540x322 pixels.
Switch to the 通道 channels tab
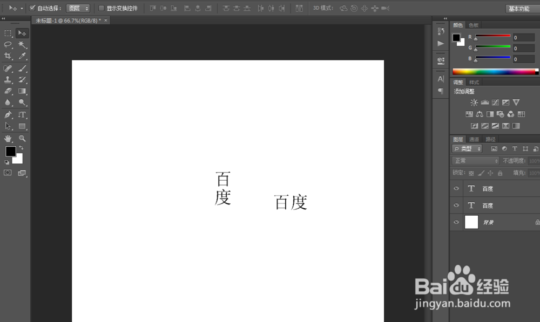(x=474, y=139)
